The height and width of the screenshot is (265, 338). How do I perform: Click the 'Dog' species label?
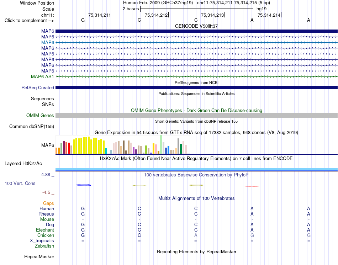point(50,224)
